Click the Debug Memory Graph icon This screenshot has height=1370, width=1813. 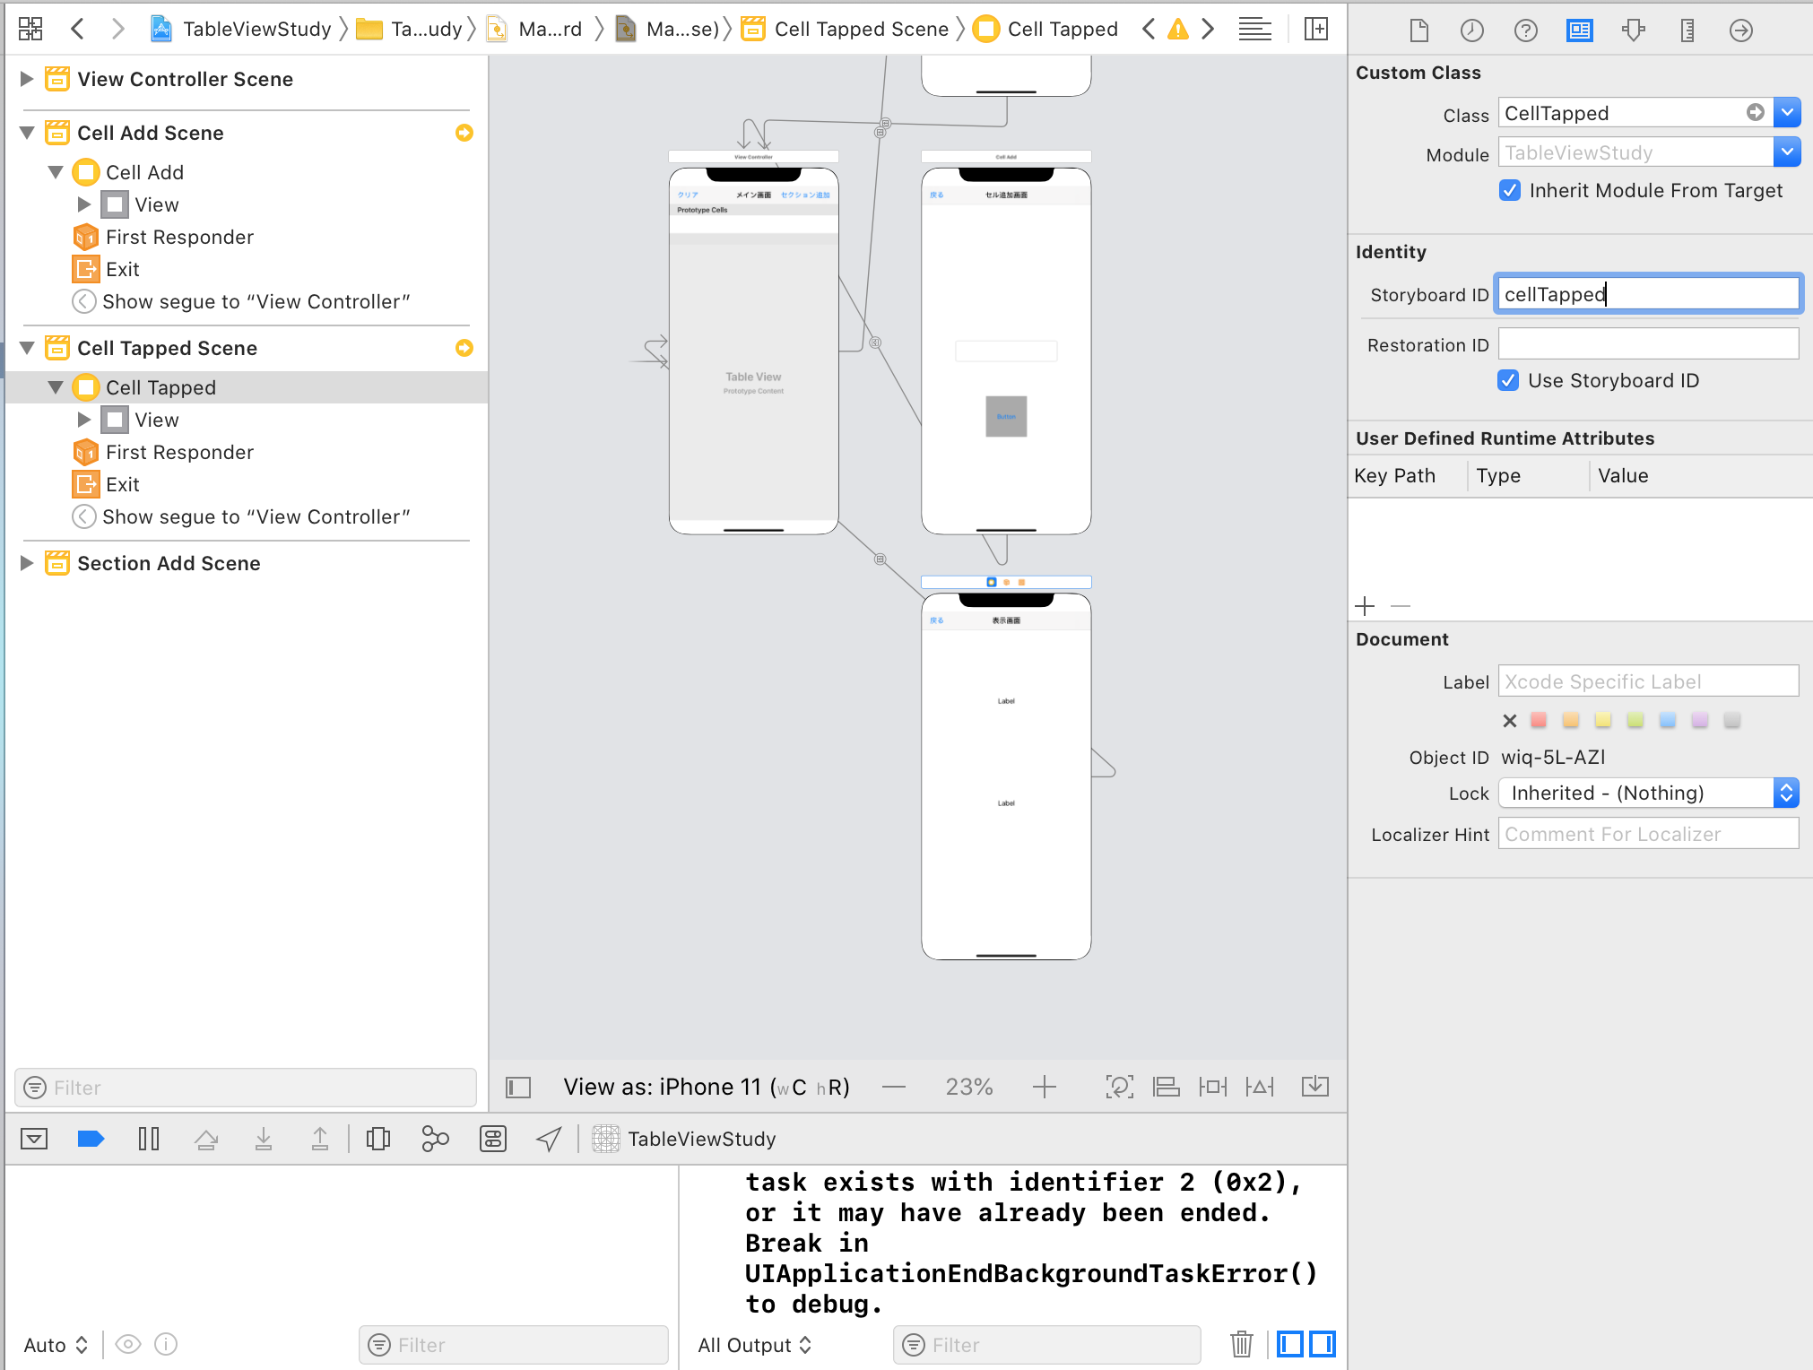pos(435,1139)
